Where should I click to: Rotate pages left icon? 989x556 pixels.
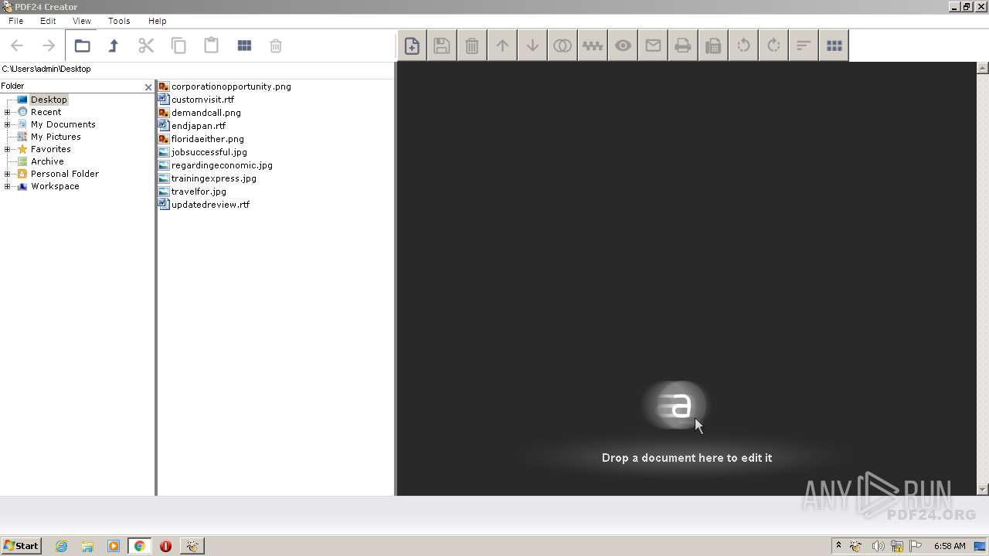click(743, 46)
